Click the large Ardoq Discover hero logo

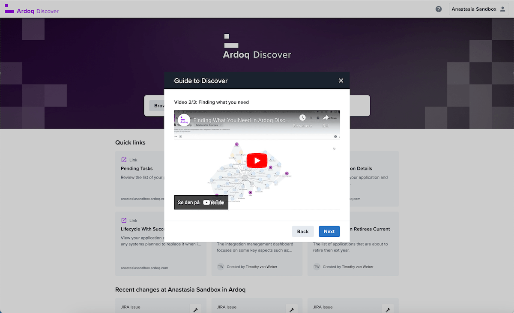[257, 47]
